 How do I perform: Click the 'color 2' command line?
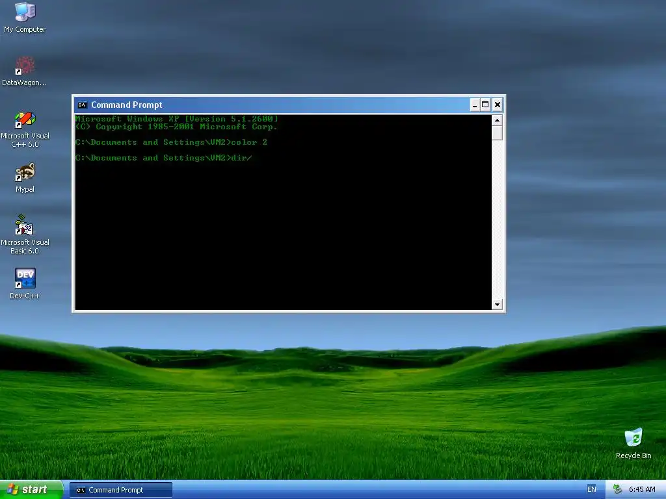[171, 142]
